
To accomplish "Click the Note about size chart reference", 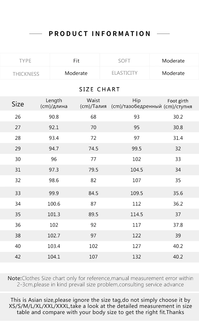I will 100,281.
